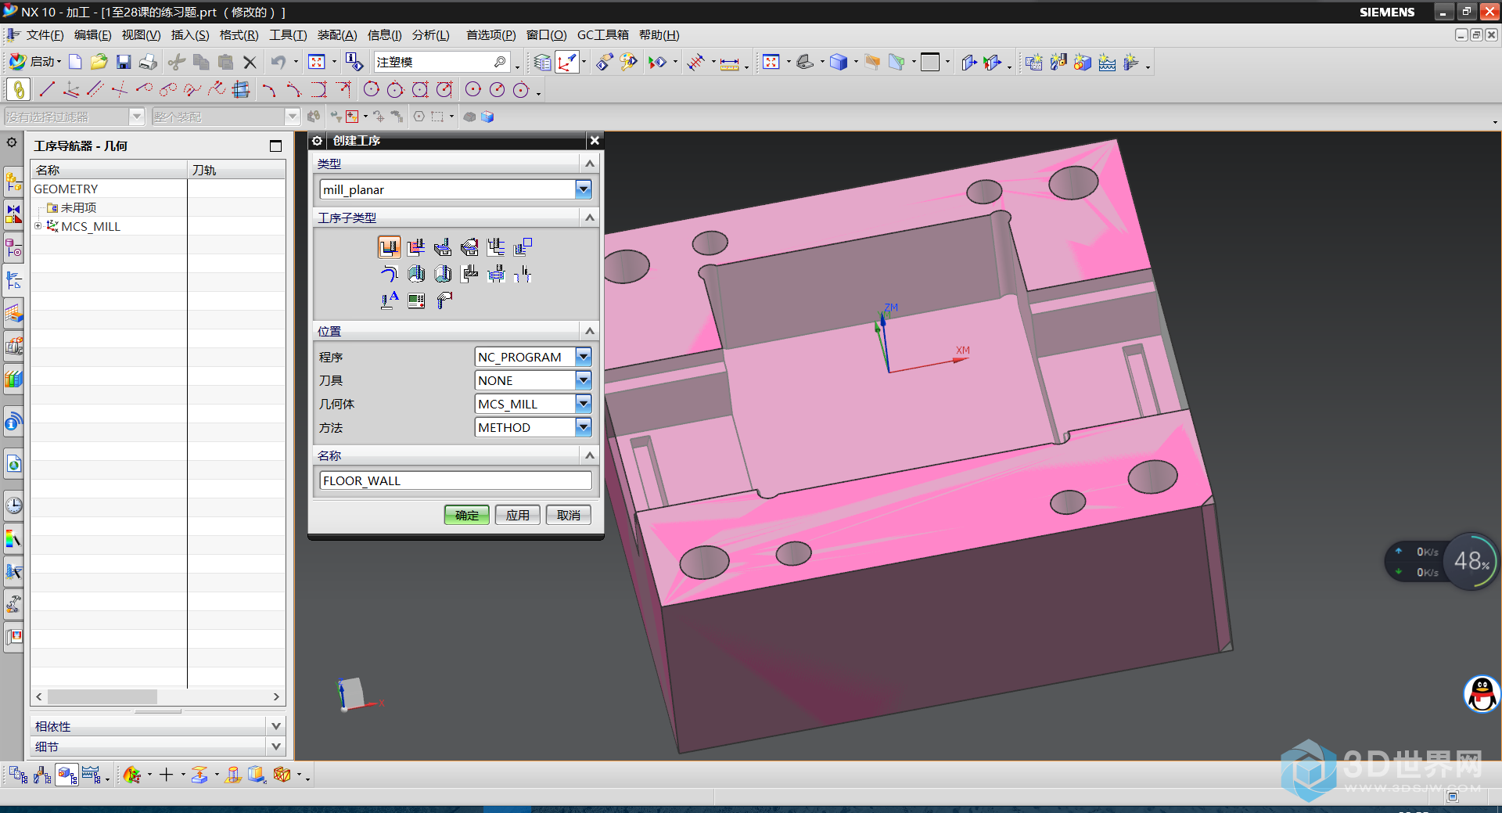Select the Finish Floor subtype icon
This screenshot has width=1502, height=813.
pyautogui.click(x=443, y=274)
